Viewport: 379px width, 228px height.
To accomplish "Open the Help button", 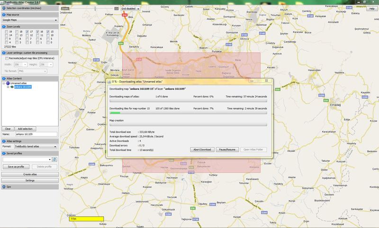I will tap(372, 9).
